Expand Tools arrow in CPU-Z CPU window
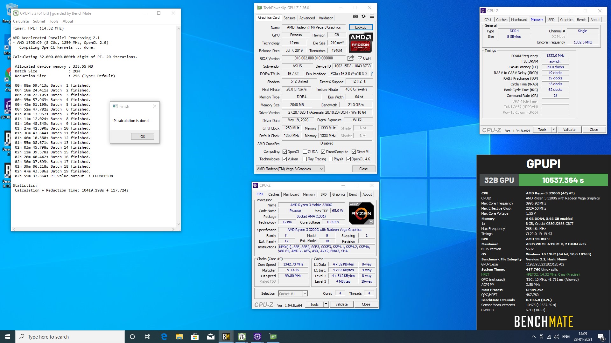This screenshot has height=343, width=611. [326, 304]
